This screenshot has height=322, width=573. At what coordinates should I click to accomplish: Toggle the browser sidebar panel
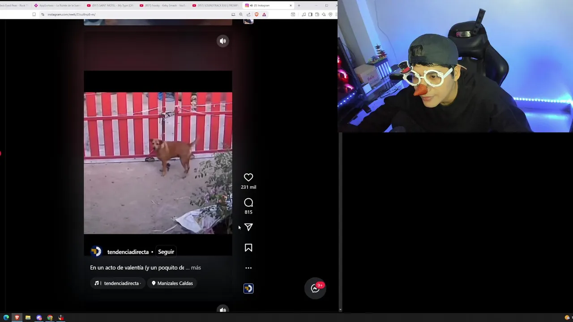(310, 14)
